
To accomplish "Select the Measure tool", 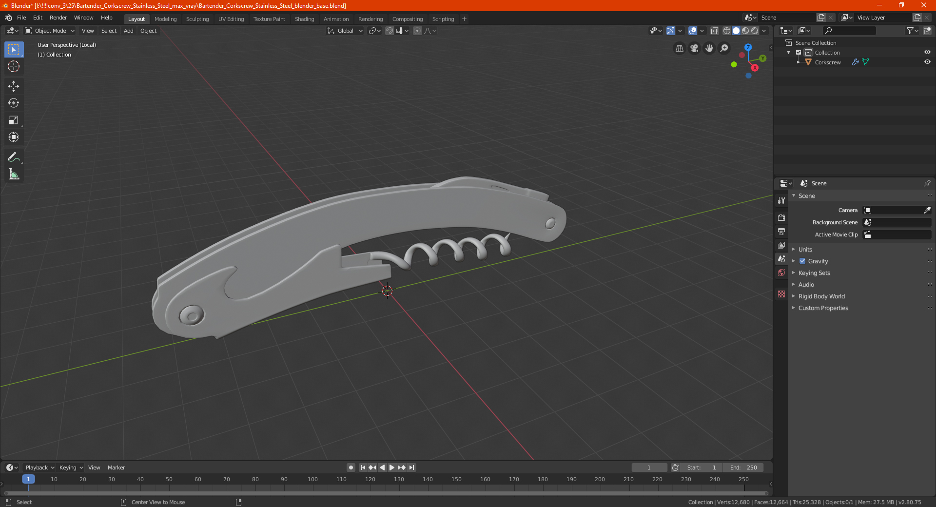I will click(x=14, y=174).
